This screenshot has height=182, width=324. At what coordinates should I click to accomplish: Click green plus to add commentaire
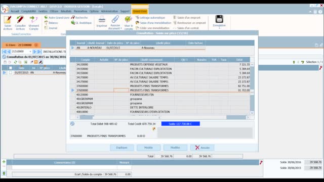(4, 162)
